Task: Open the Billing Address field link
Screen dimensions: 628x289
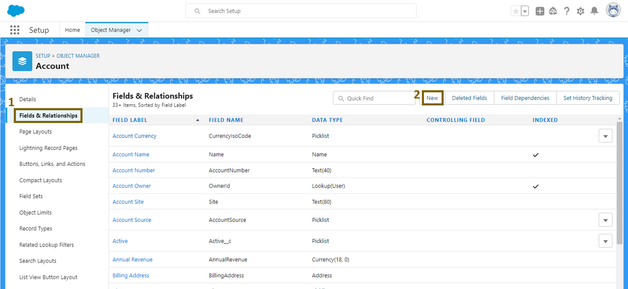Action: (131, 275)
